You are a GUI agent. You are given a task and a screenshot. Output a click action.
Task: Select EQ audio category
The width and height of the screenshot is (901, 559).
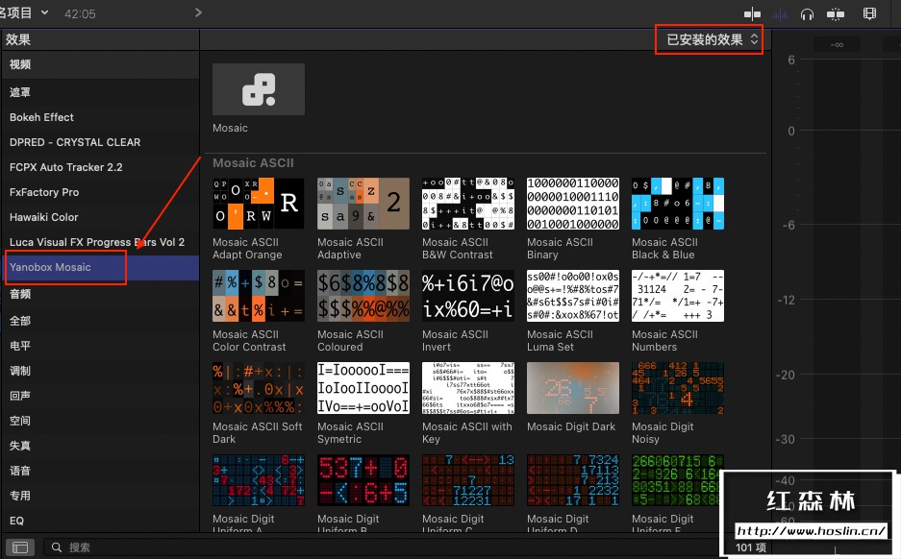pyautogui.click(x=99, y=521)
